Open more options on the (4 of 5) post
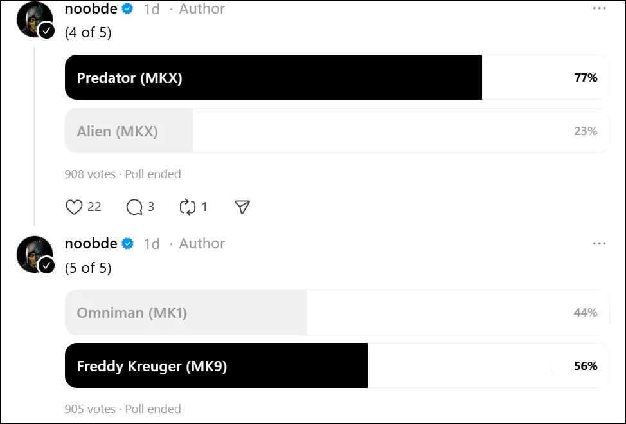 pyautogui.click(x=599, y=9)
